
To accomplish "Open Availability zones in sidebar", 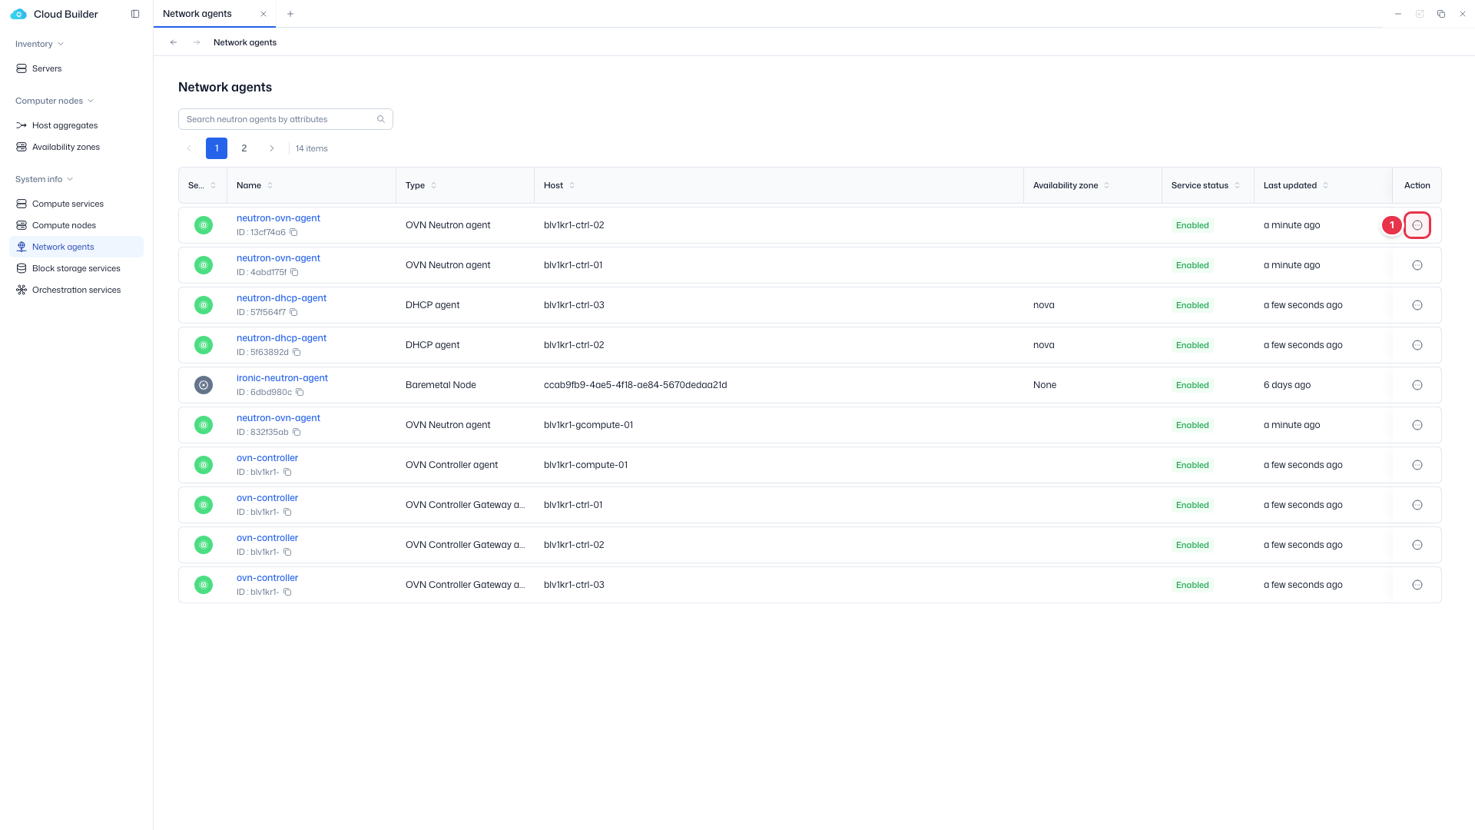I will tap(76, 147).
